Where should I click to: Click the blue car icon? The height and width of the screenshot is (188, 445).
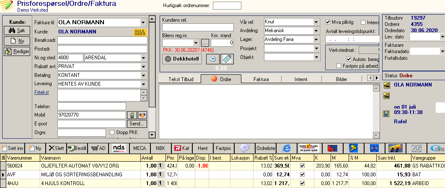374,148
